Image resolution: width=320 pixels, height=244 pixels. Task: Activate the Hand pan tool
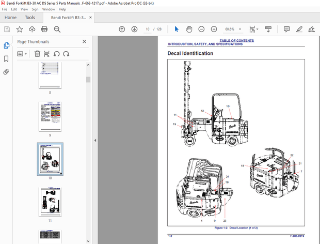coord(189,29)
